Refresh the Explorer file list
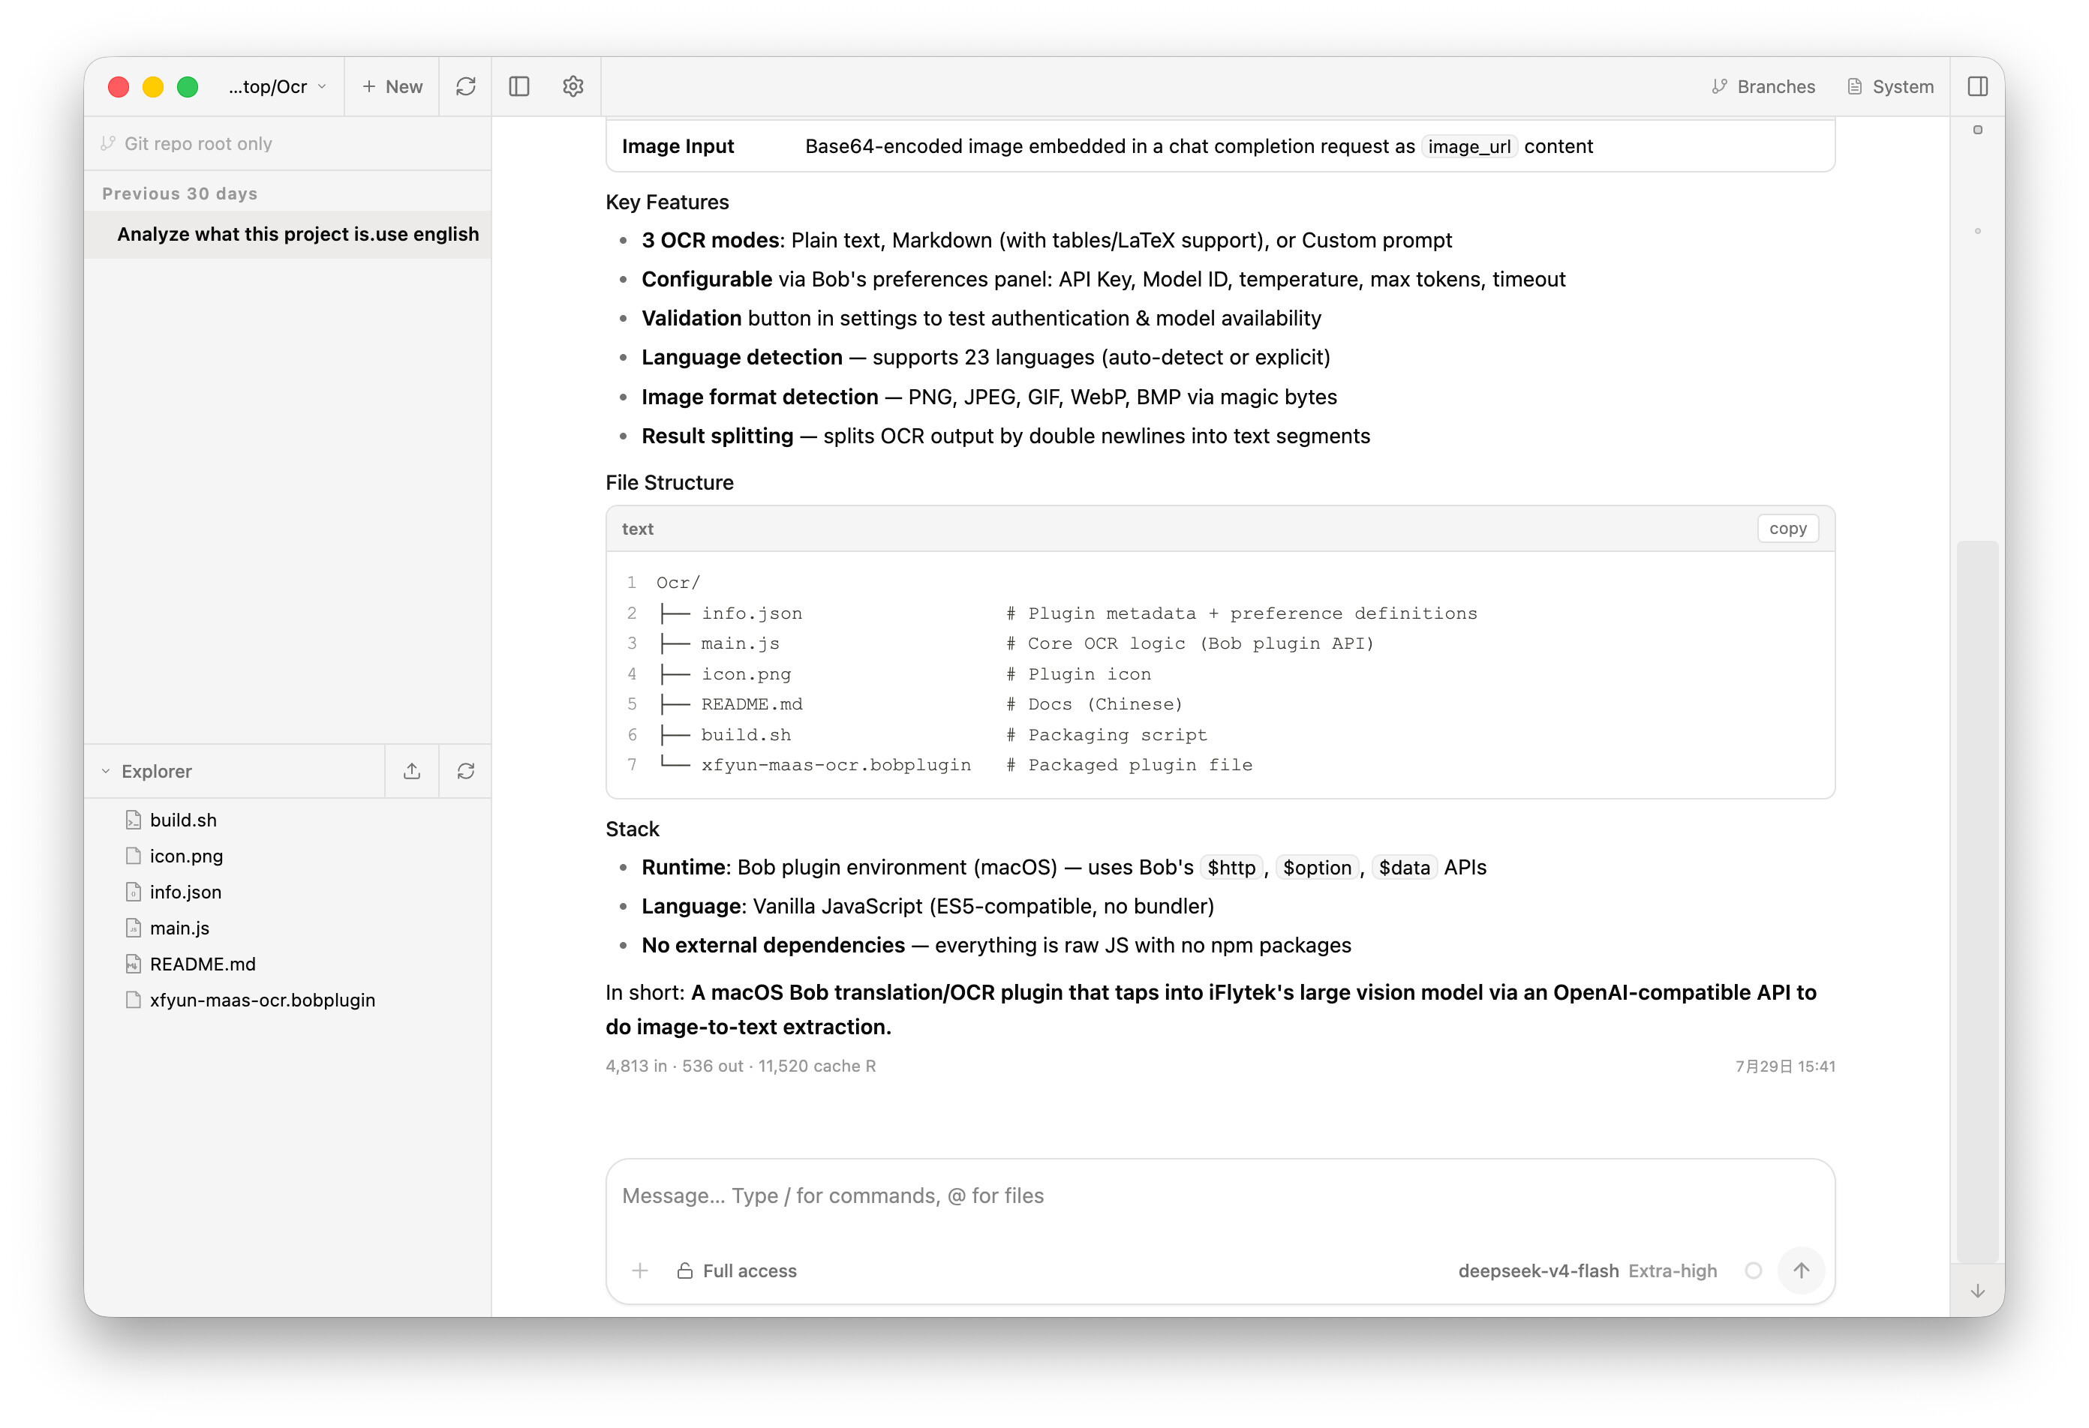Screen dimensions: 2089x1428 tap(466, 771)
